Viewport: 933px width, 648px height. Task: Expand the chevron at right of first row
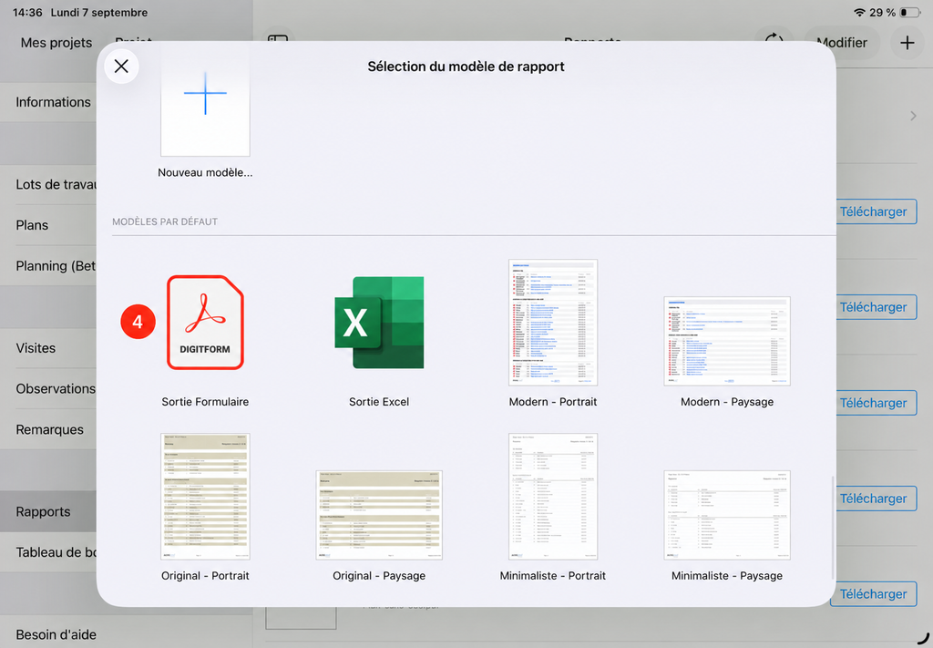pos(913,116)
